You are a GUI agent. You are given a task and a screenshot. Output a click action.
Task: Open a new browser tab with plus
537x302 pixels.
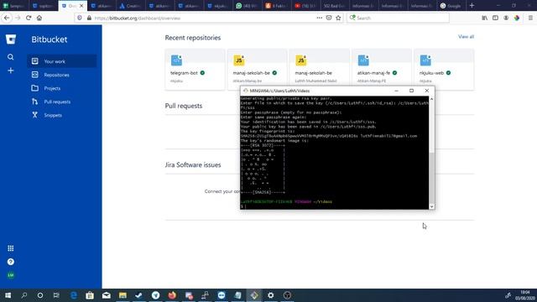pyautogui.click(x=472, y=6)
